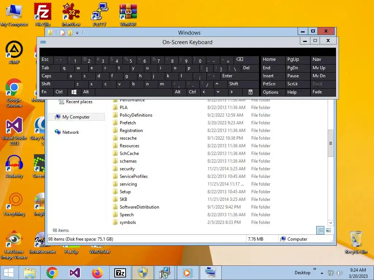
Task: Open the IrfanView desktop icon
Action: click(71, 14)
